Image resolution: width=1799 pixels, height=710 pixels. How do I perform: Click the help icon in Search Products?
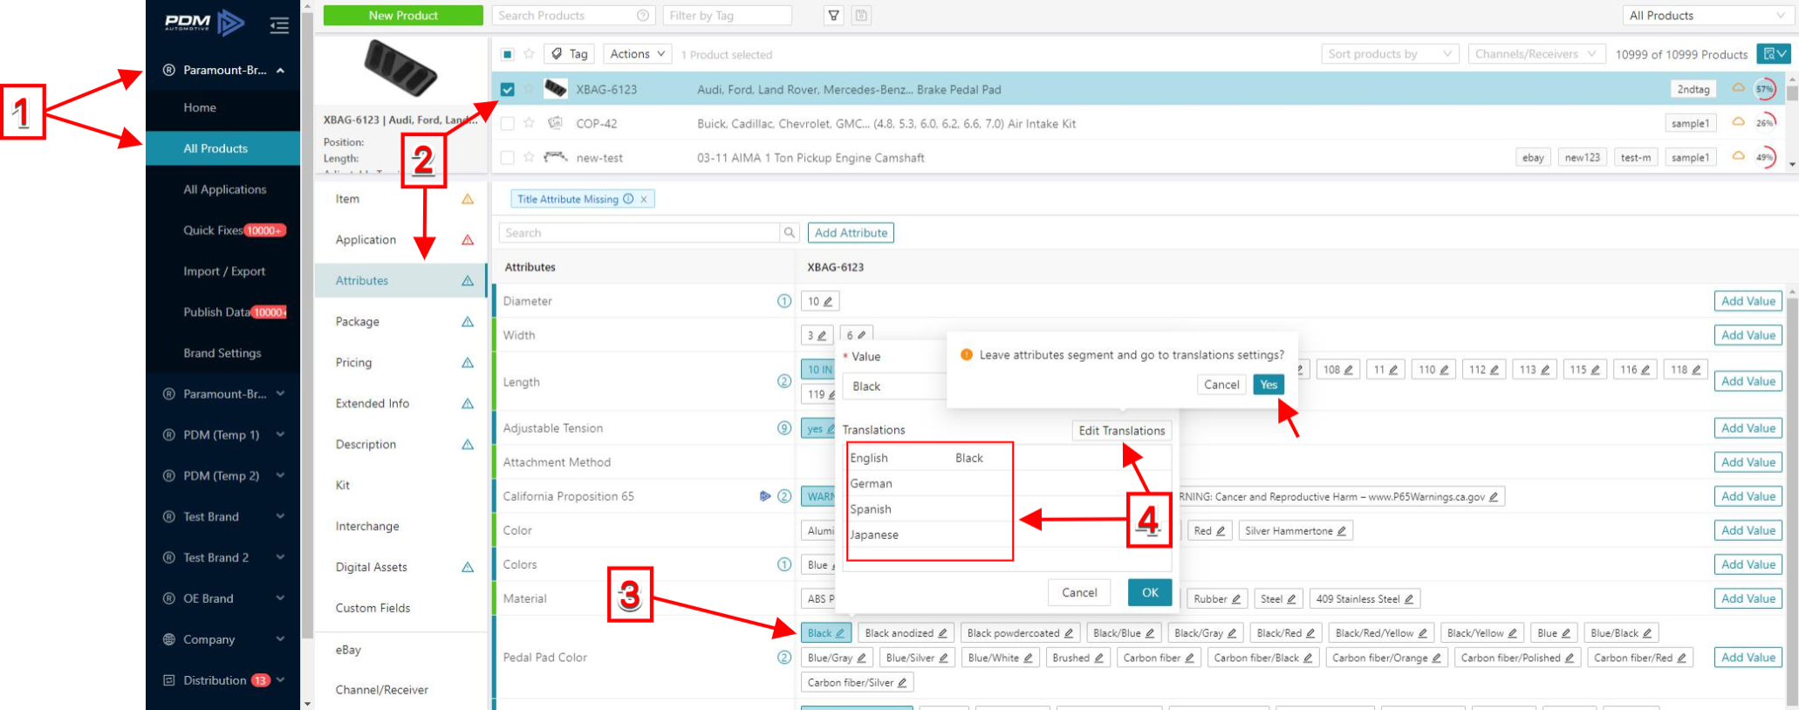pos(643,16)
